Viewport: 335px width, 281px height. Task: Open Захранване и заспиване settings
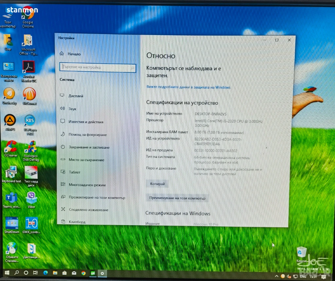point(89,147)
